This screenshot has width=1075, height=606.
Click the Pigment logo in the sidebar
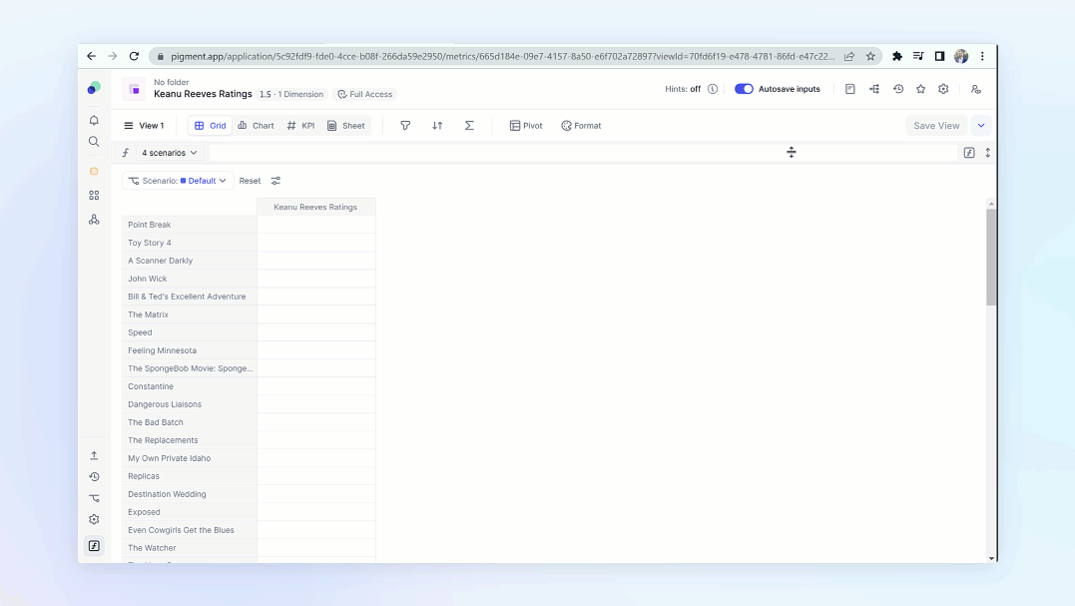[x=94, y=88]
